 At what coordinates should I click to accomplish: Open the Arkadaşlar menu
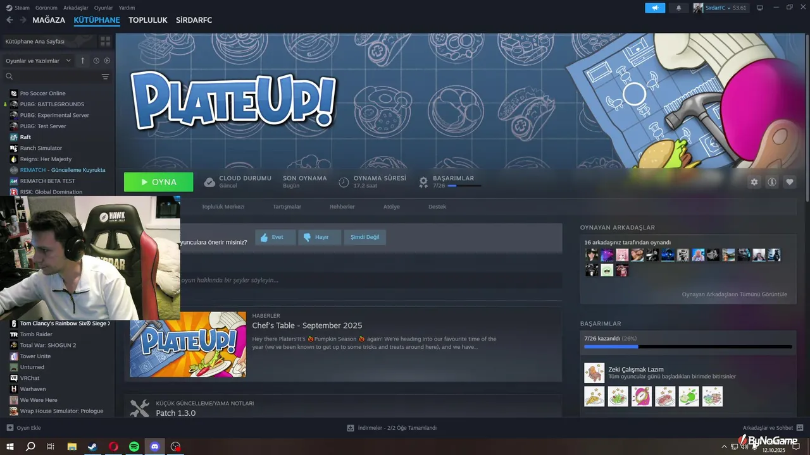(76, 8)
